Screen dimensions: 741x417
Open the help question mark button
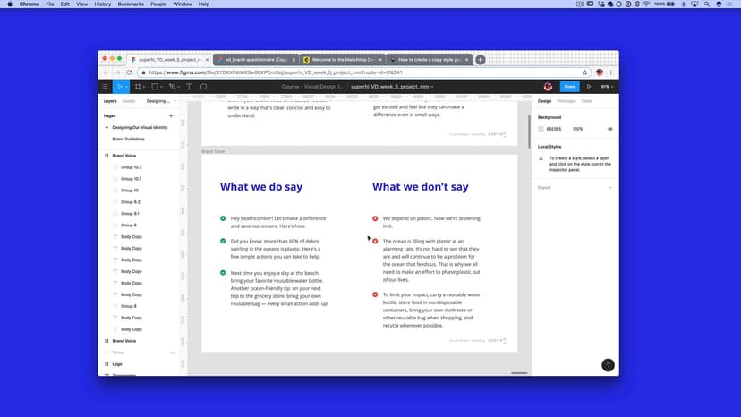(x=608, y=365)
